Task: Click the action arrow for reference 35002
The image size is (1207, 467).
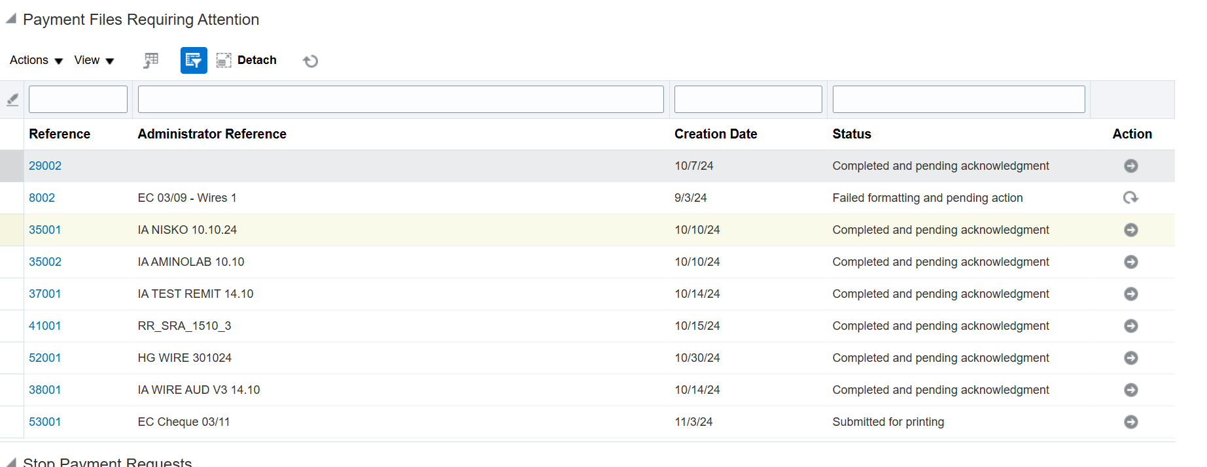Action: click(1130, 262)
